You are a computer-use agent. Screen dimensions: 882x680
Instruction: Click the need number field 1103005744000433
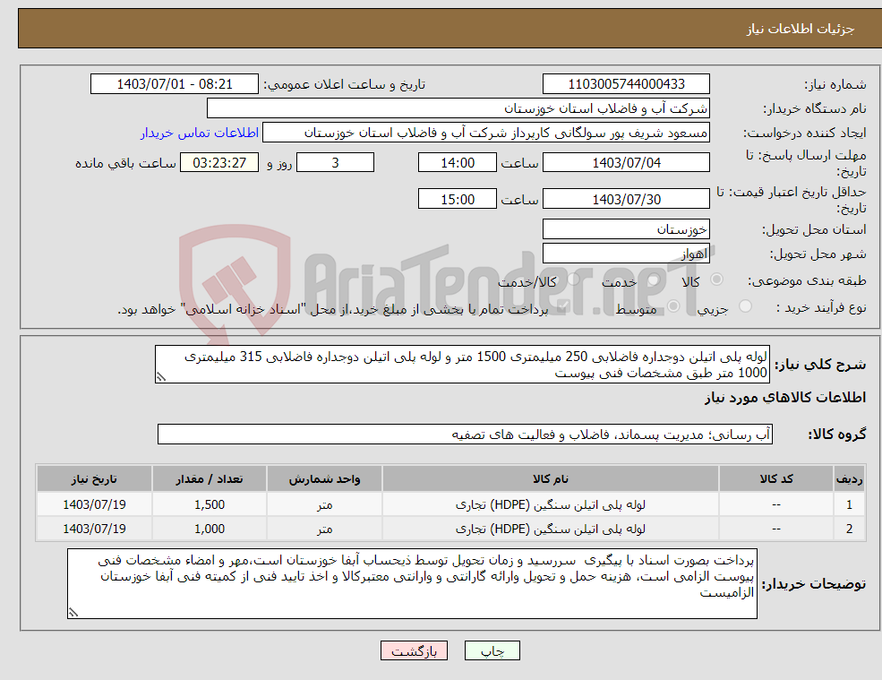pyautogui.click(x=626, y=84)
